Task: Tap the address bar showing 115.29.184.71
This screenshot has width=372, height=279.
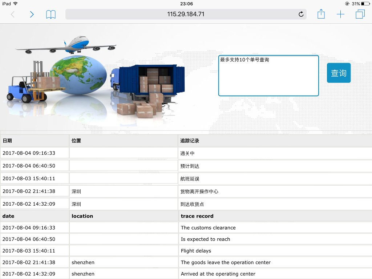Action: [186, 14]
